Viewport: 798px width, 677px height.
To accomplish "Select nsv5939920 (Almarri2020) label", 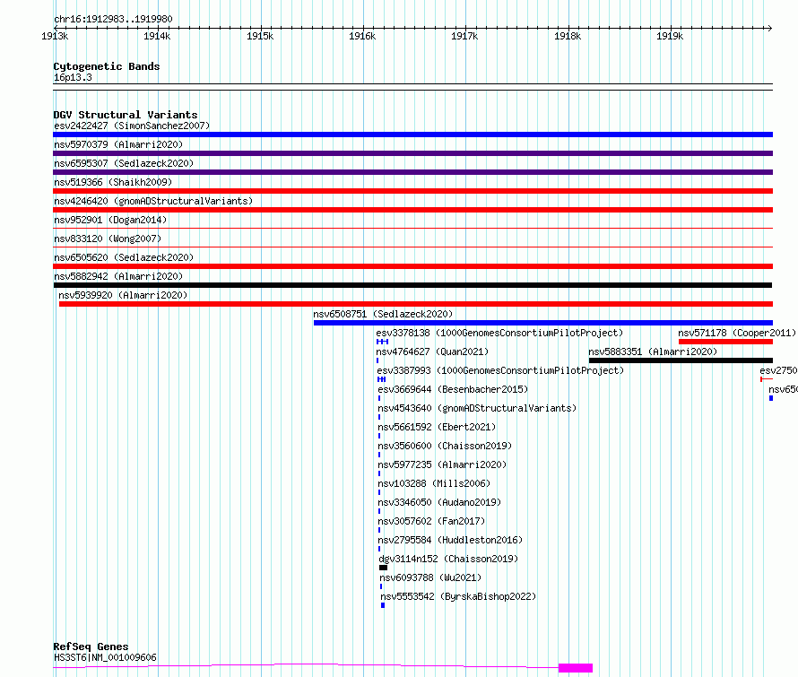I will [123, 295].
